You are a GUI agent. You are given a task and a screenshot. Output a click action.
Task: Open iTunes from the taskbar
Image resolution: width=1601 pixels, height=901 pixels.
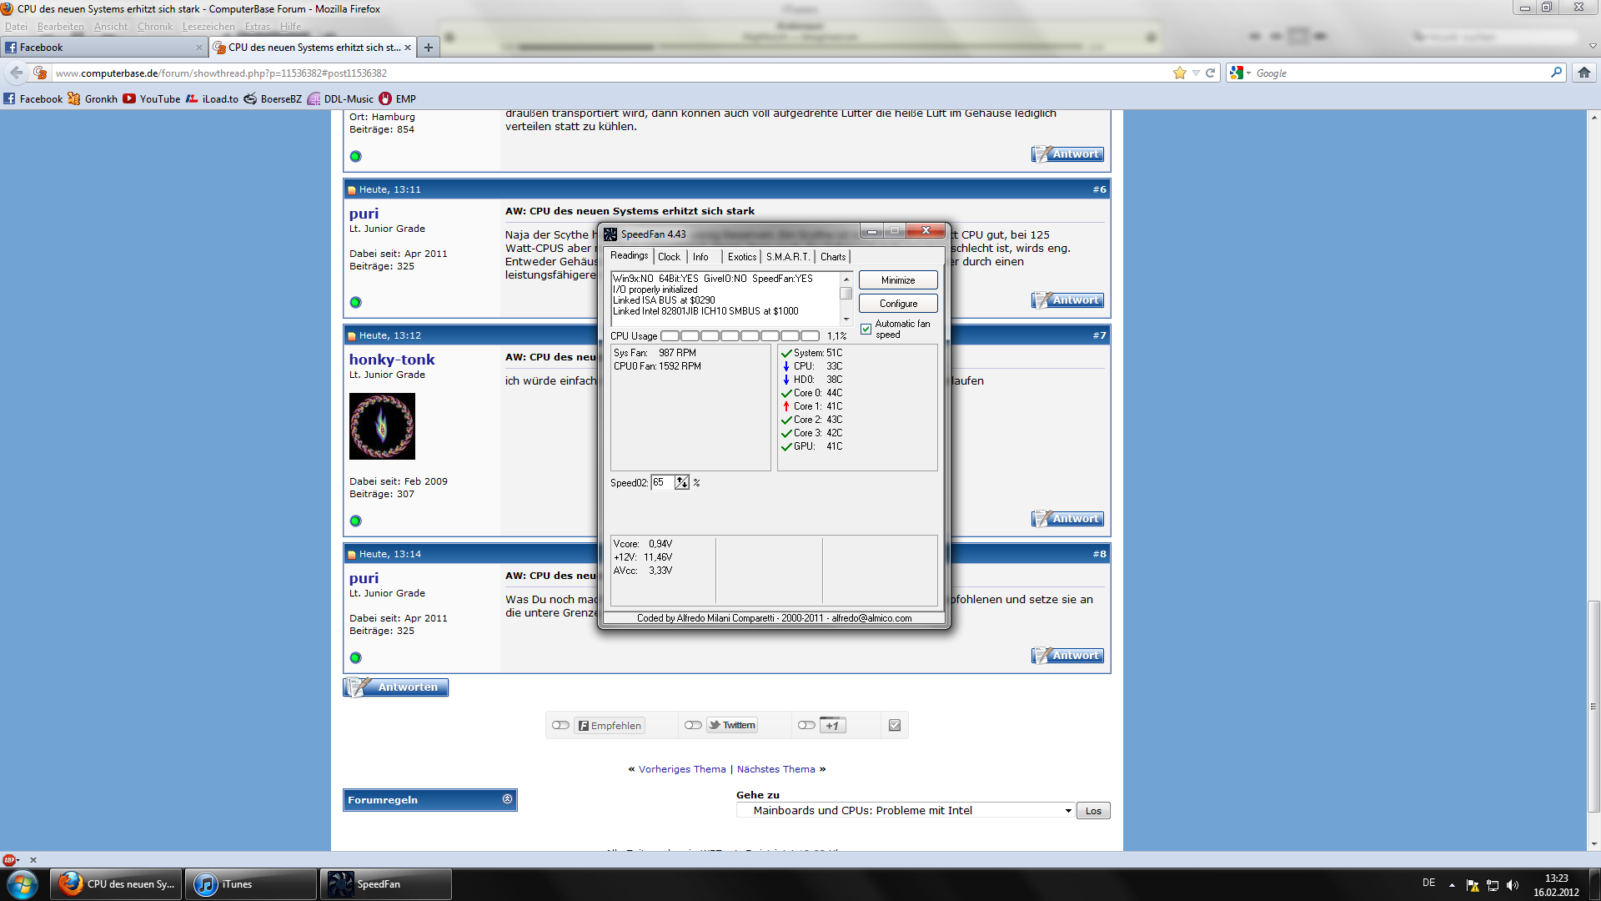click(x=250, y=884)
